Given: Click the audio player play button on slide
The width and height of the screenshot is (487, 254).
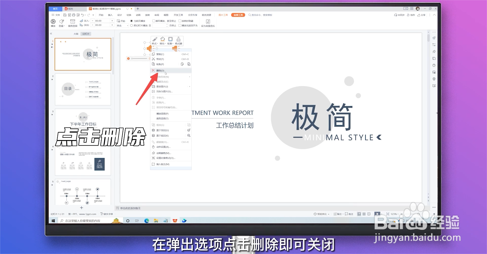Looking at the screenshot, I should point(129,58).
